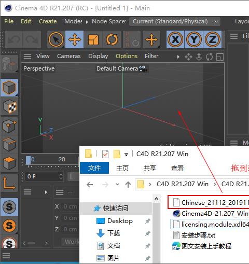Image resolution: width=249 pixels, height=264 pixels.
Task: Open the viewport Cameras menu
Action: pyautogui.click(x=69, y=56)
